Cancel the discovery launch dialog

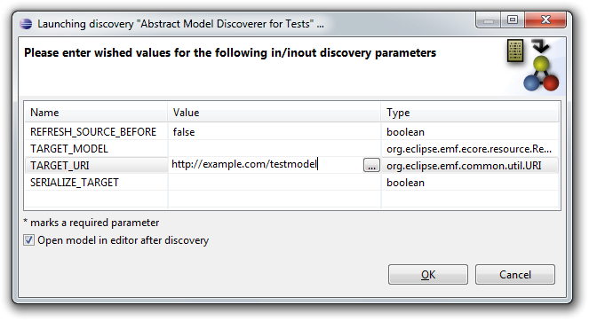pyautogui.click(x=515, y=275)
